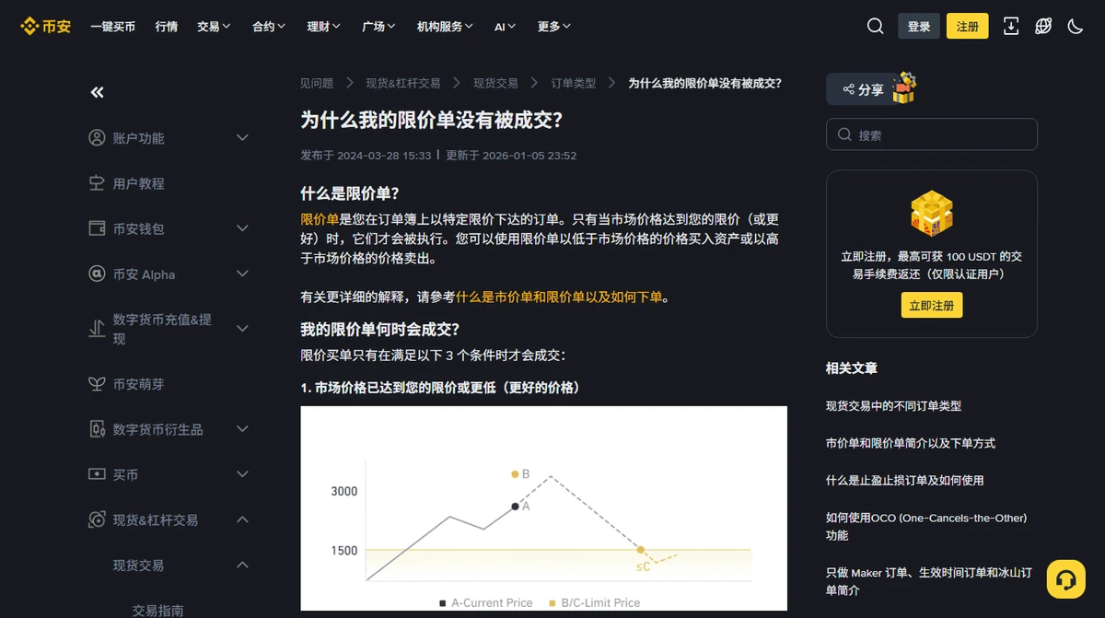Open the 理财 dropdown menu
Viewport: 1105px width, 618px height.
[324, 27]
